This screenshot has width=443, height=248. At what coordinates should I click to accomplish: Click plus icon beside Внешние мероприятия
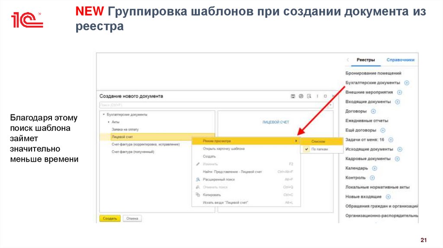click(x=399, y=92)
